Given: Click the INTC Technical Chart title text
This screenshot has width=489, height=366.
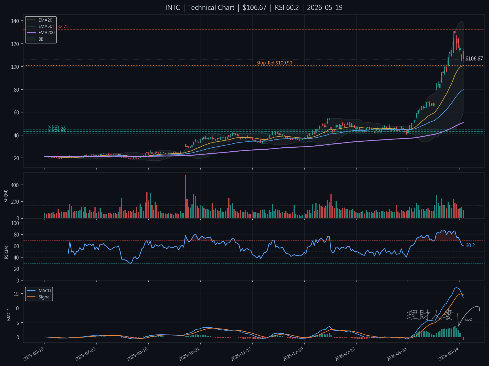Looking at the screenshot, I should pos(254,8).
